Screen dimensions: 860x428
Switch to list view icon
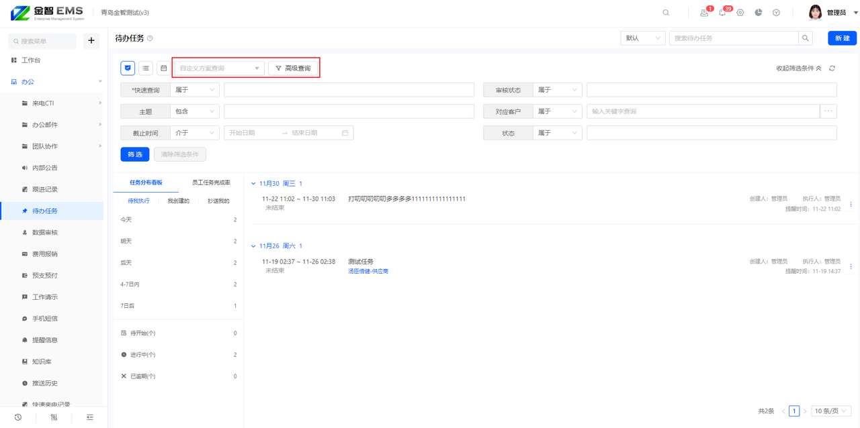(x=146, y=68)
